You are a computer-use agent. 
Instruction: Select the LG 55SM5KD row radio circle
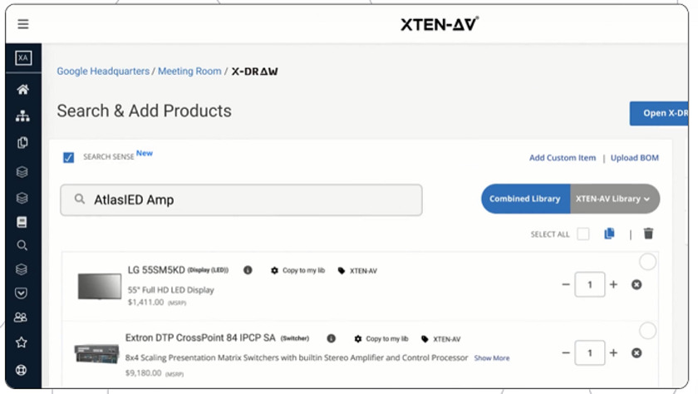(x=647, y=263)
